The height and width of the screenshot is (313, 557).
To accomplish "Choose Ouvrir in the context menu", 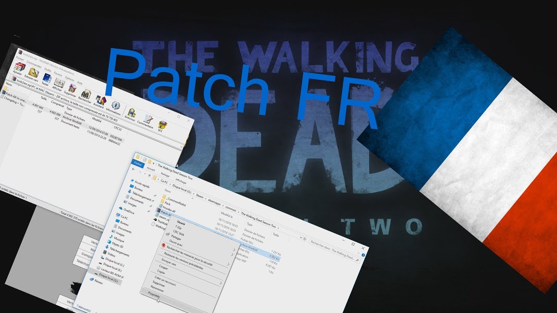I will (x=181, y=223).
